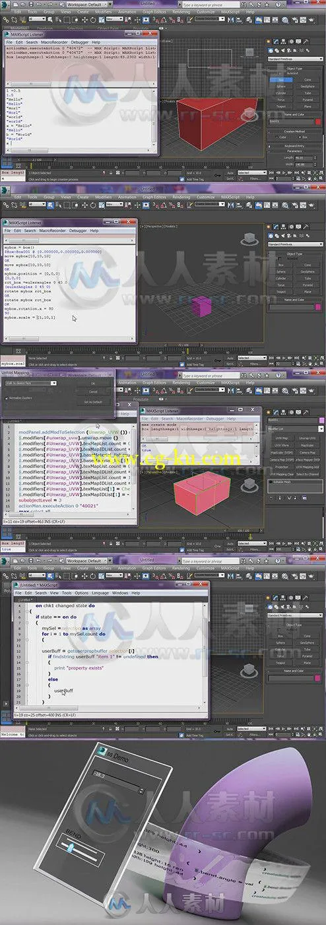Click the MAXScript Listener window icon in the top screenshot
Screen dimensions: 326x925
click(x=7, y=34)
